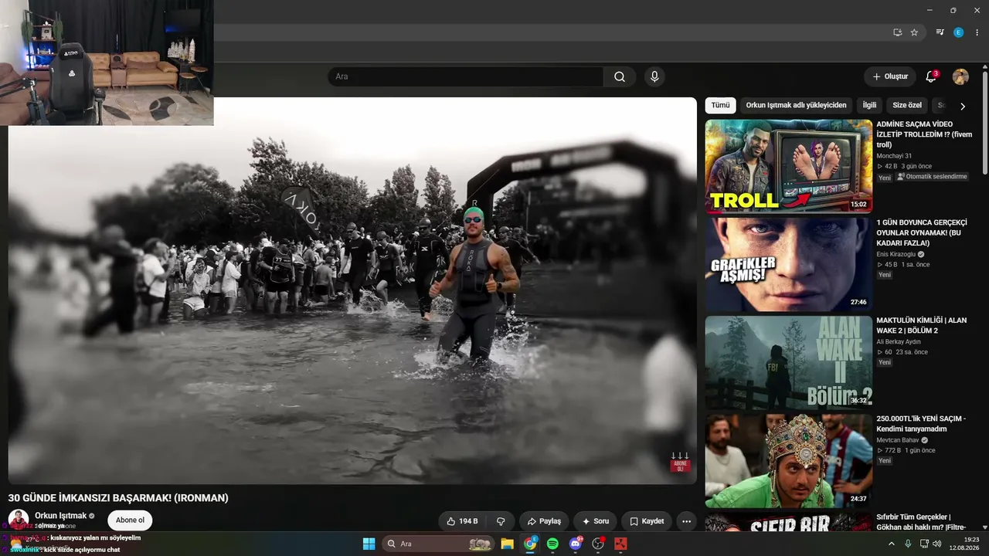Select the 'İlgili' filter chip
The image size is (989, 556).
[869, 105]
